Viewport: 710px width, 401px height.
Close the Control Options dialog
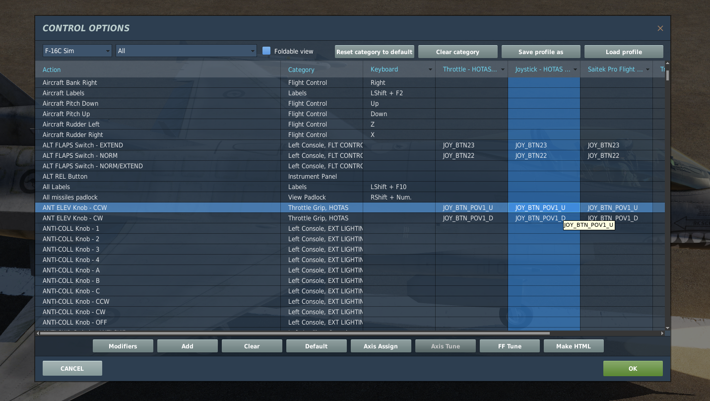click(x=660, y=28)
